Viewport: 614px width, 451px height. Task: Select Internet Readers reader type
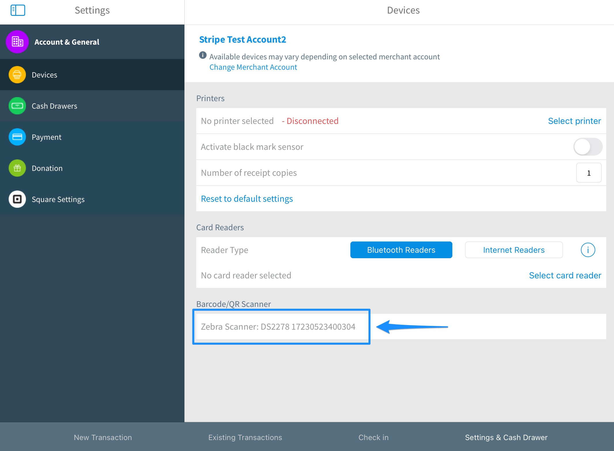[x=514, y=250]
